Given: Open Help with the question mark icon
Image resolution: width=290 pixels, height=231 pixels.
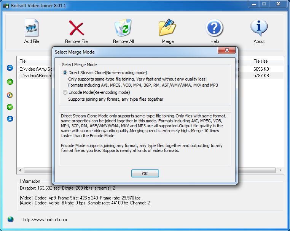Looking at the screenshot, I should coord(214,28).
